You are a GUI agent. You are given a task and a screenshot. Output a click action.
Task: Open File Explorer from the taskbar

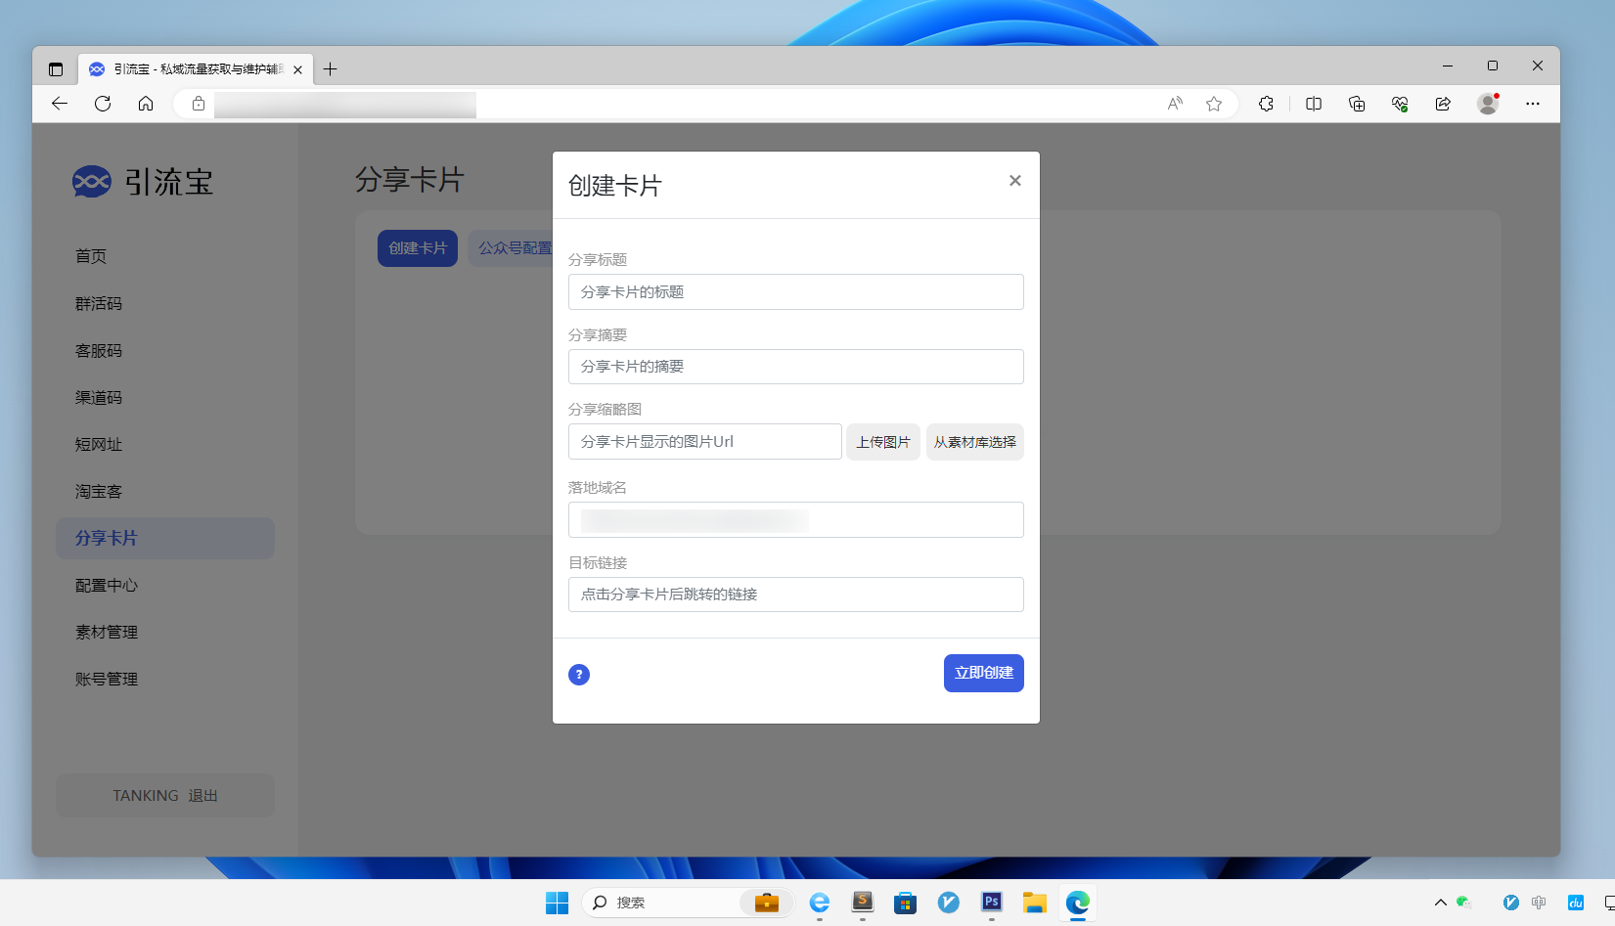1034,903
